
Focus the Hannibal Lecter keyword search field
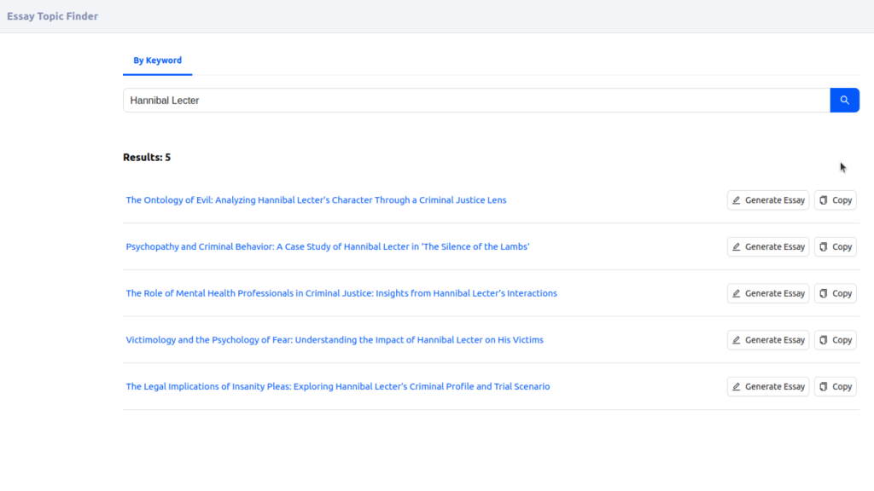476,101
